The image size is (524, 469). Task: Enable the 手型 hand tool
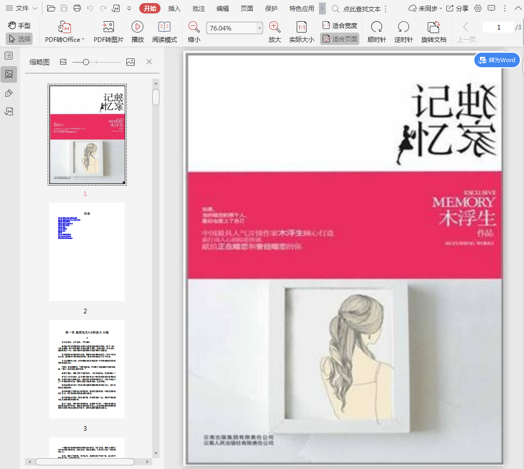[x=19, y=25]
